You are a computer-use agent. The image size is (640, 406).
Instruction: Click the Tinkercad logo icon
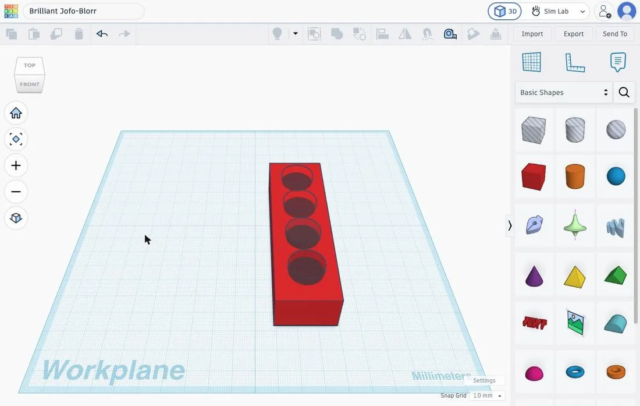pos(11,11)
